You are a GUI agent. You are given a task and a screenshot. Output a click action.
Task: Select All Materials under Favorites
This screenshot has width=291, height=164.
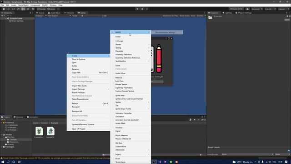pos(12,125)
